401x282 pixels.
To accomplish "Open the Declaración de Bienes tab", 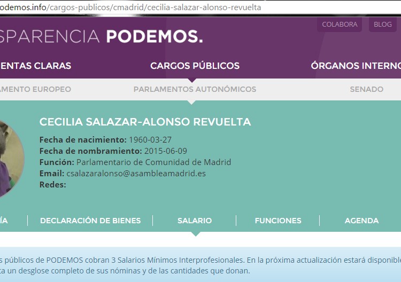I will 90,221.
